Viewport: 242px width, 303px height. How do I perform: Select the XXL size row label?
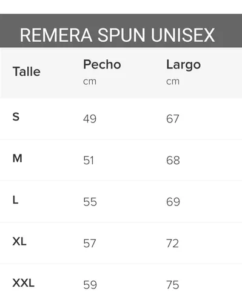point(24,283)
